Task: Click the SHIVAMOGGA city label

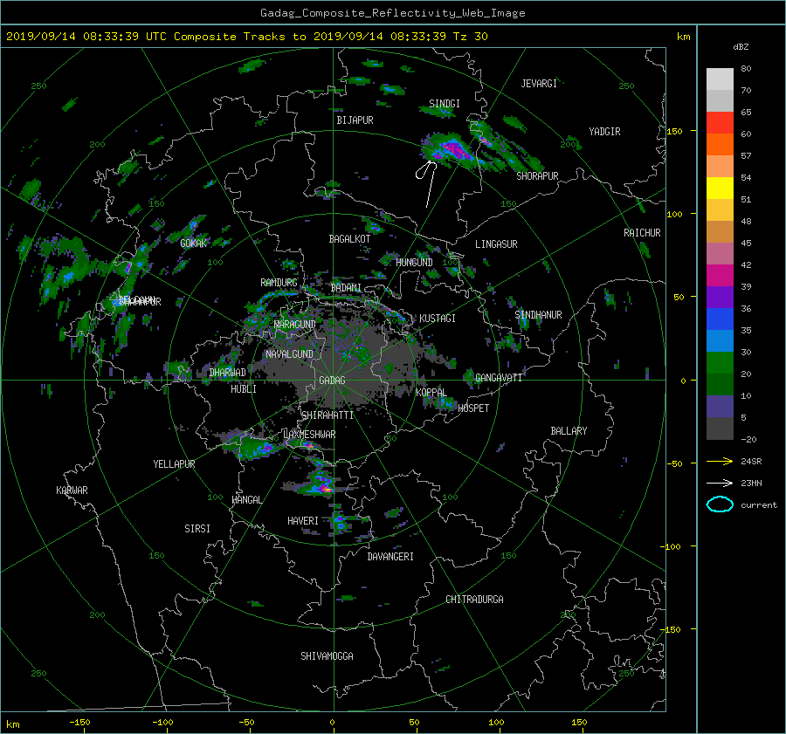Action: point(327,655)
